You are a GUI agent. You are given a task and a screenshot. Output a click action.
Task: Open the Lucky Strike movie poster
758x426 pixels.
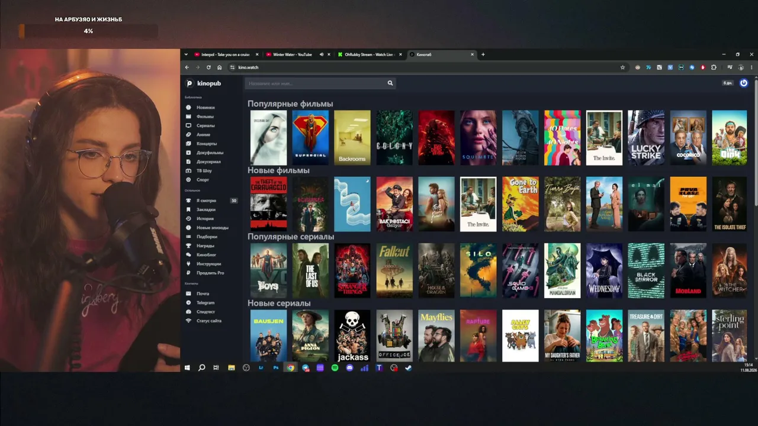point(646,138)
